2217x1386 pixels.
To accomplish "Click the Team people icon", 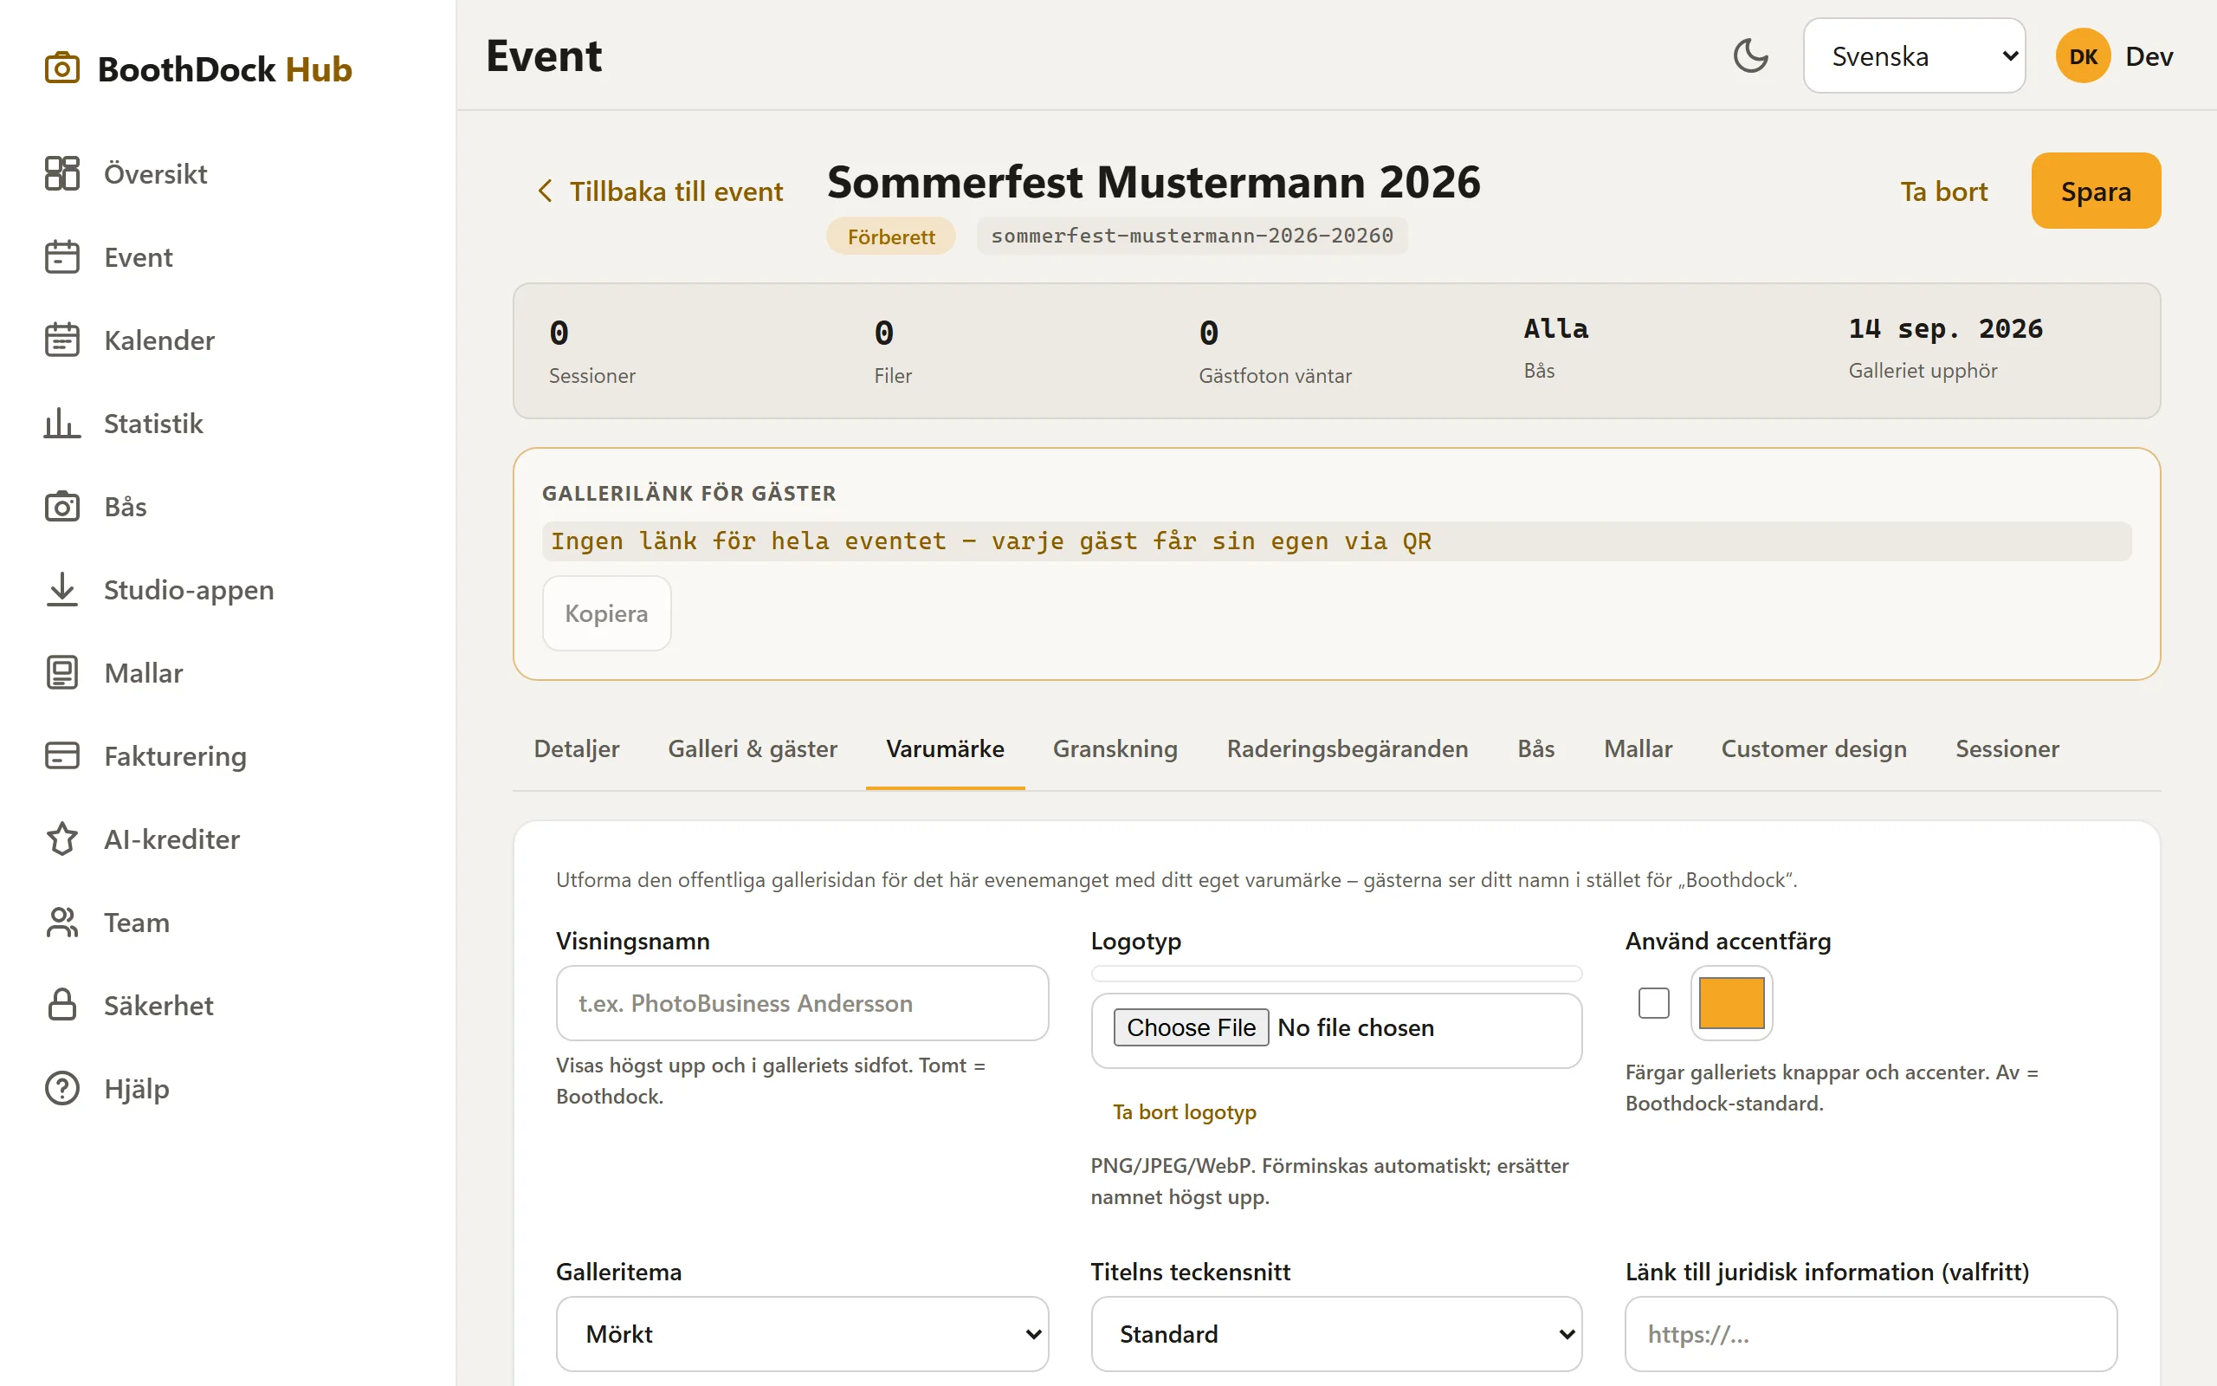I will coord(62,923).
